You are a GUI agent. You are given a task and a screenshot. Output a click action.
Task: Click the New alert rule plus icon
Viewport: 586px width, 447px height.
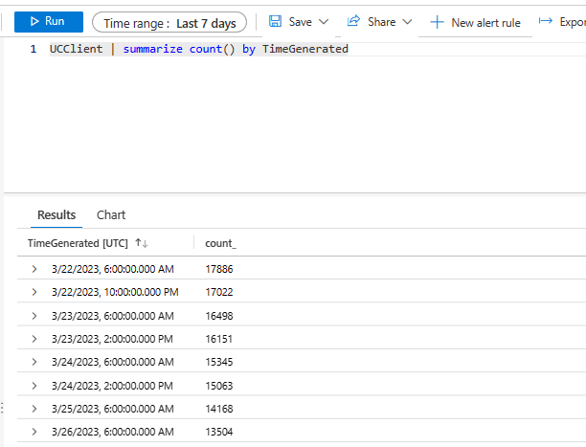point(437,22)
